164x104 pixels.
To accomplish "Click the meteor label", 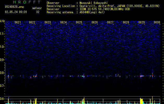I will pyautogui.click(x=37, y=8).
